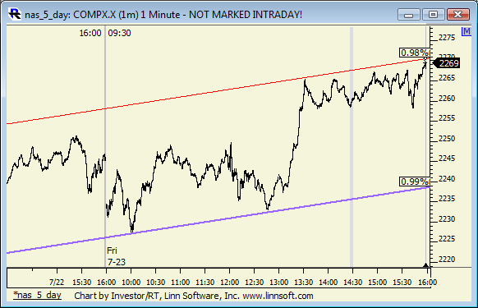Click the Investor/RT app icon in title bar
Image resolution: width=478 pixels, height=308 pixels.
tap(15, 14)
